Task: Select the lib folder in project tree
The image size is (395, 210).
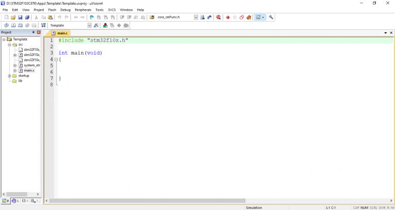Action: pyautogui.click(x=20, y=81)
